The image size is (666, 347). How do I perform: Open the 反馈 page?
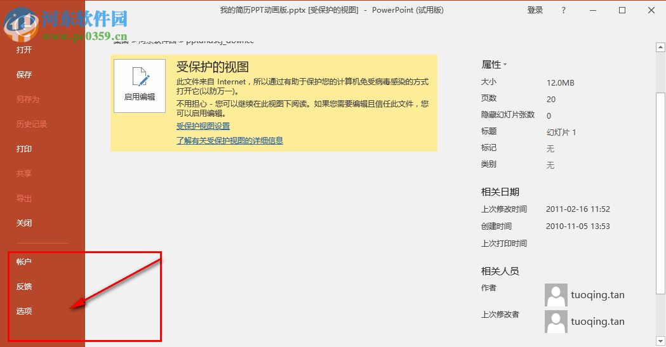click(24, 286)
